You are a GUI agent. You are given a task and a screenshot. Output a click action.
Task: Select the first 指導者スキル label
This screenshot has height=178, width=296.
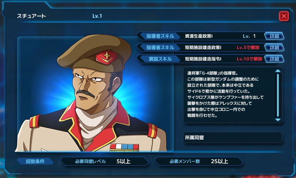[x=160, y=36]
